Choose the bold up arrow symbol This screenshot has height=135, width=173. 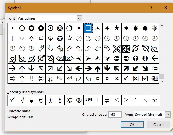(x=98, y=69)
